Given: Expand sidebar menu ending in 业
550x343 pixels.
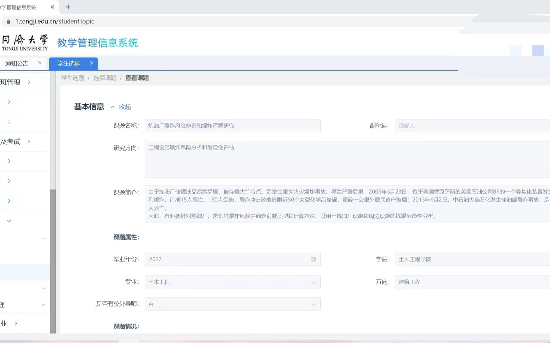Looking at the screenshot, I should click(24, 324).
